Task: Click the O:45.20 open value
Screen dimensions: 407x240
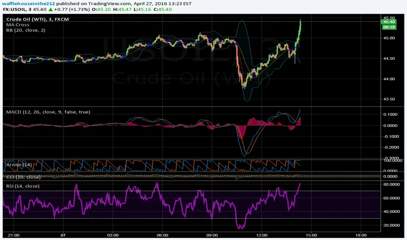Action: pos(101,9)
